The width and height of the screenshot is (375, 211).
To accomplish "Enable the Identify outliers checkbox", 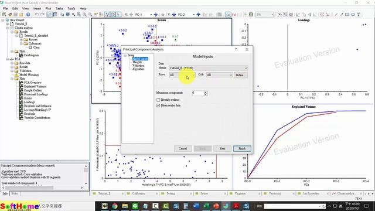I will 158,100.
